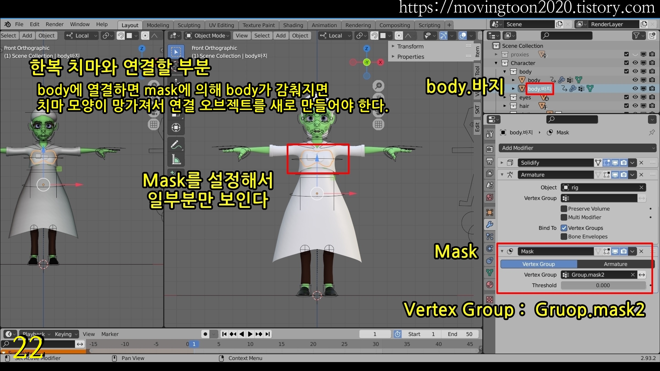Viewport: 660px width, 371px height.
Task: Open the Object Mode dropdown
Action: [x=207, y=35]
